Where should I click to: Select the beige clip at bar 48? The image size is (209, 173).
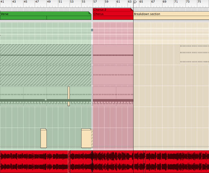[43, 138]
